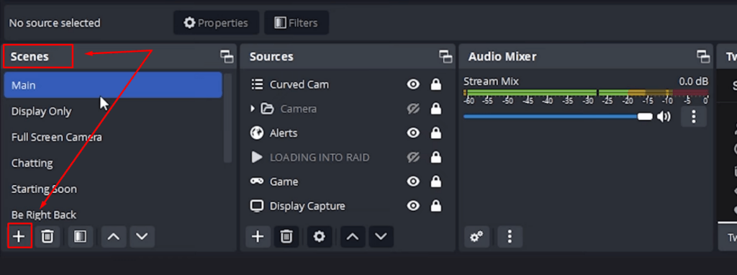Click the Scenes dock title
Image resolution: width=737 pixels, height=275 pixels.
point(30,56)
